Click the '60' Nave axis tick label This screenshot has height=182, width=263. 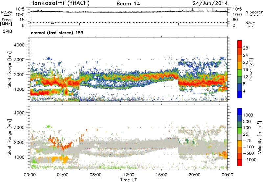(235, 20)
